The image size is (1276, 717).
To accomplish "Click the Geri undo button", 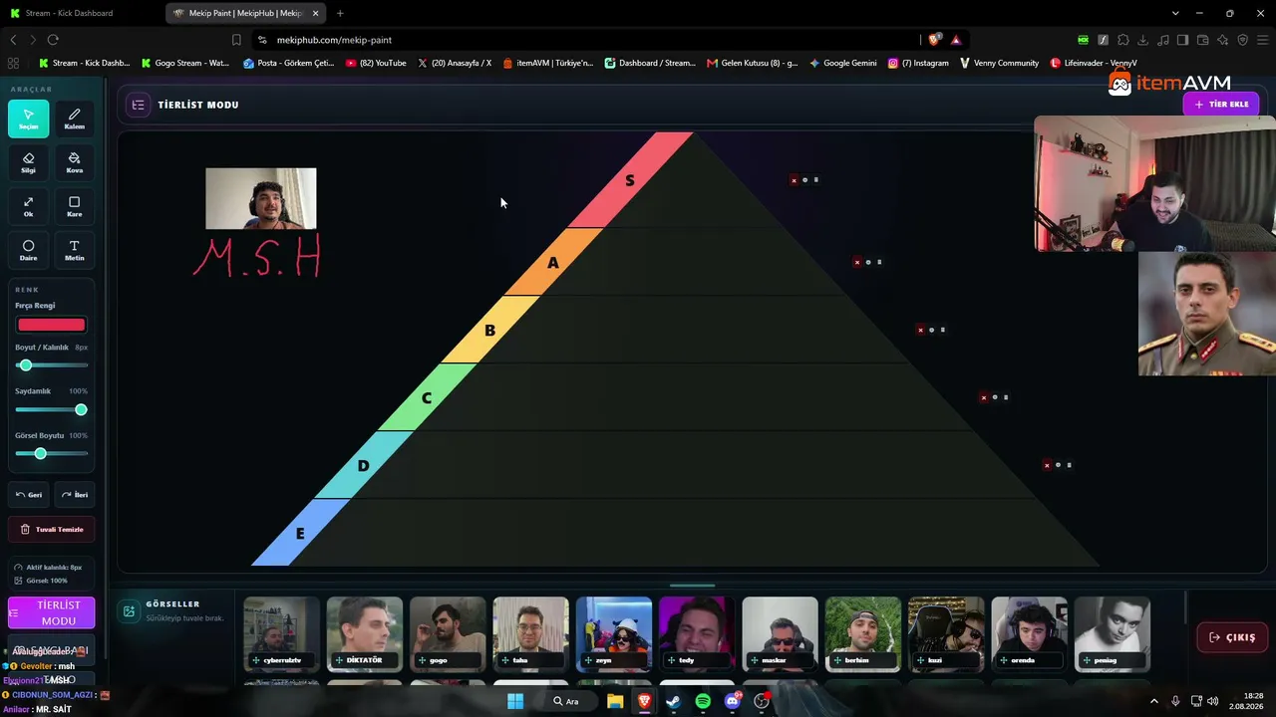I will pos(29,495).
